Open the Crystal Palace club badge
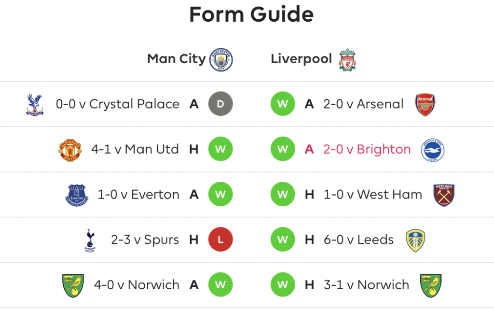 tap(35, 105)
